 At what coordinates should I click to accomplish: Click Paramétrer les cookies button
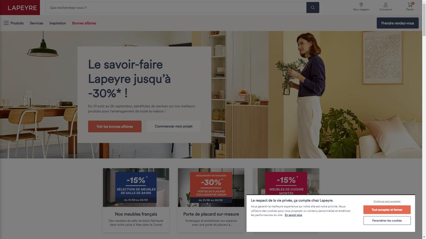tap(387, 220)
